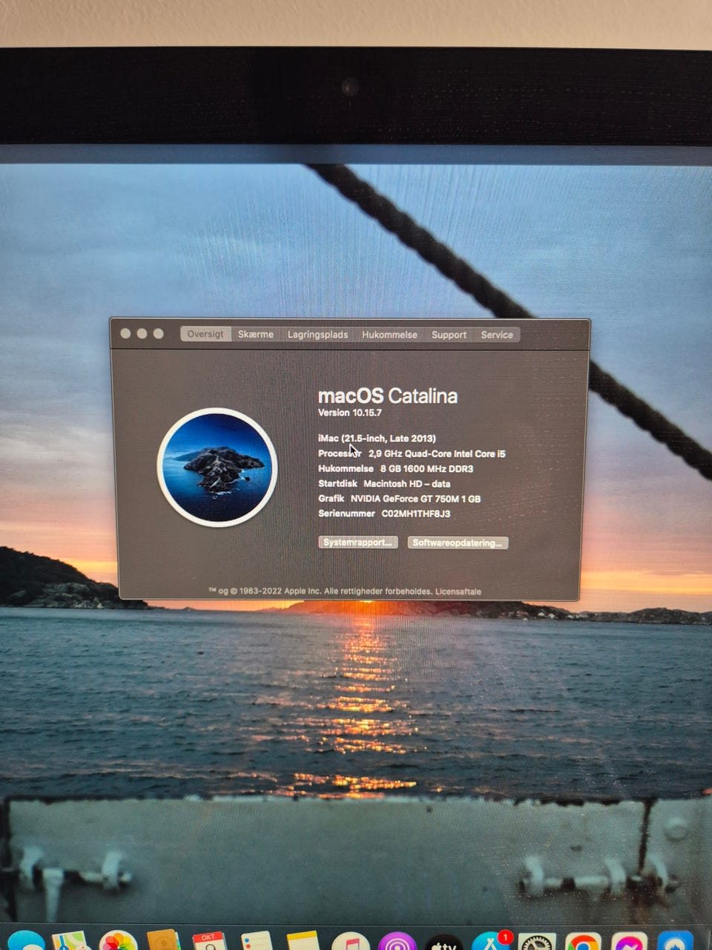
Task: Open the Lagringsplads tab
Action: [x=317, y=335]
